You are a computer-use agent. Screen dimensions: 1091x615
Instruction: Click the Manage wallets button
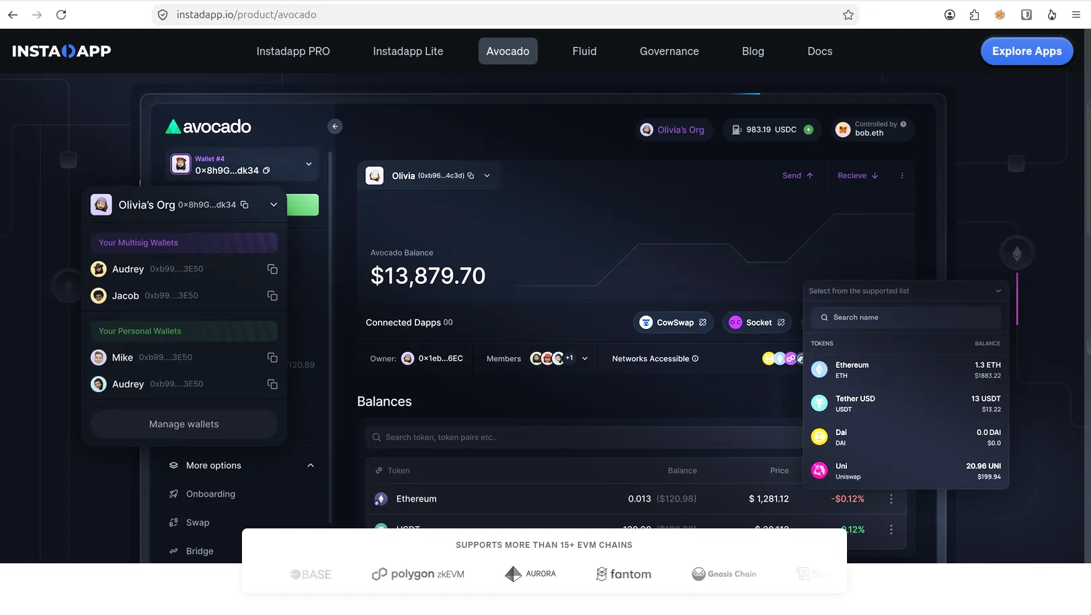[x=184, y=424]
